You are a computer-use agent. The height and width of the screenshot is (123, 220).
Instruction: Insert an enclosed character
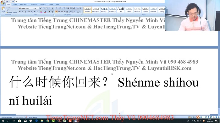[x=52, y=12]
